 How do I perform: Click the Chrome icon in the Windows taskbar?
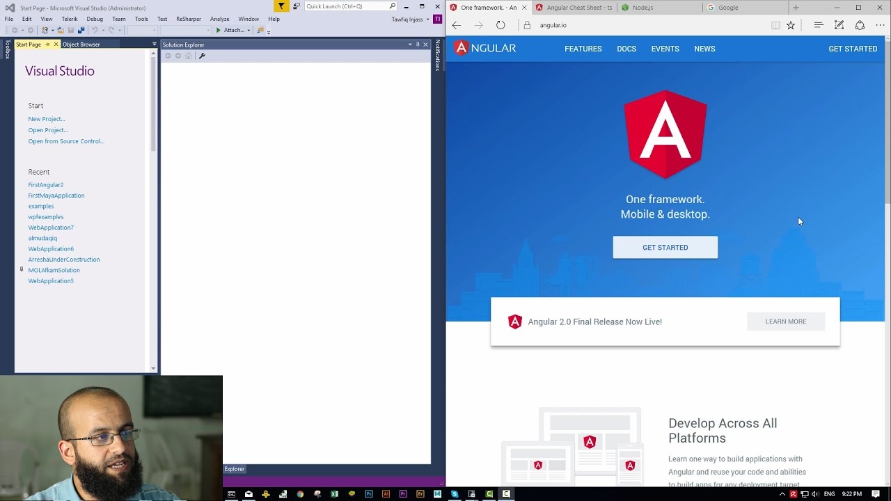[x=300, y=494]
